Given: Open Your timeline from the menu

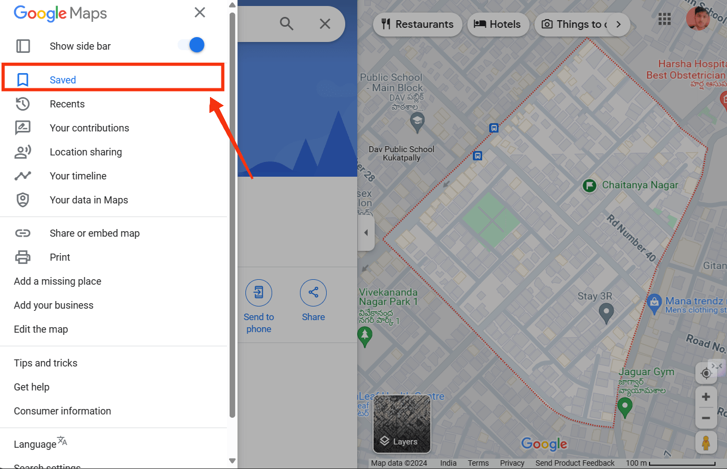Looking at the screenshot, I should 113,176.
